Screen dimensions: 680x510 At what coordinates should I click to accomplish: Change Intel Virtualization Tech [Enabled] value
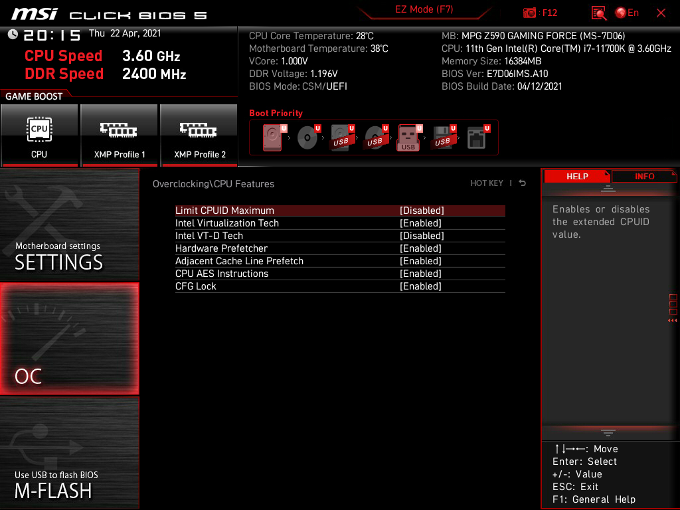(x=420, y=223)
